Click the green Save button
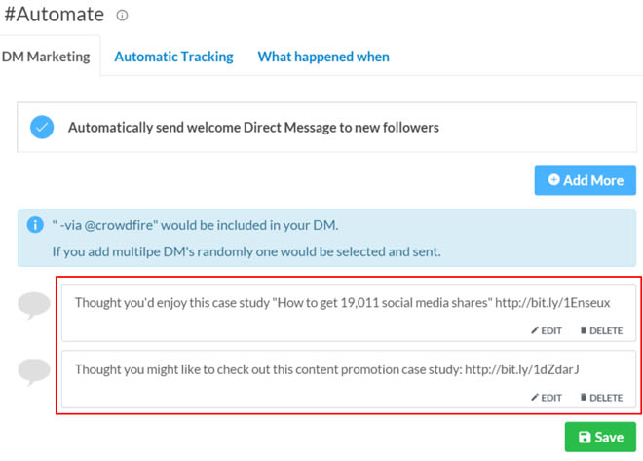This screenshot has width=643, height=461. tap(600, 438)
